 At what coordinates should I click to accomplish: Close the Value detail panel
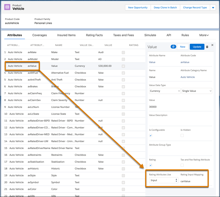[x=212, y=45]
